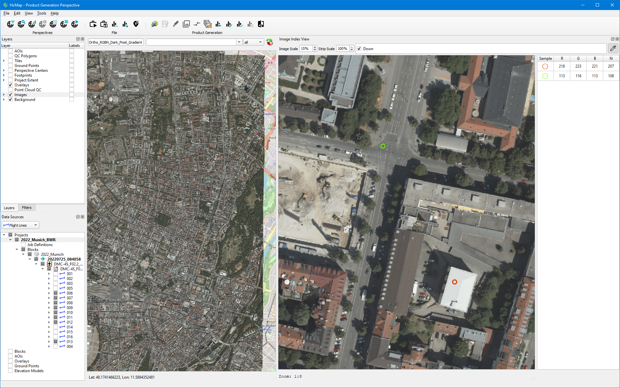Click the split compare view icon

coord(261,24)
